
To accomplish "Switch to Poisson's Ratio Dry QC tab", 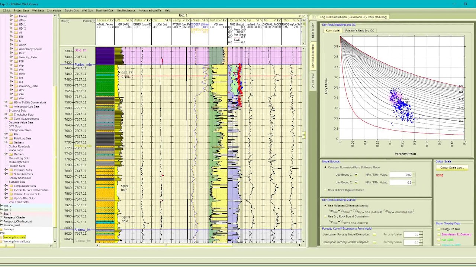I will [360, 30].
